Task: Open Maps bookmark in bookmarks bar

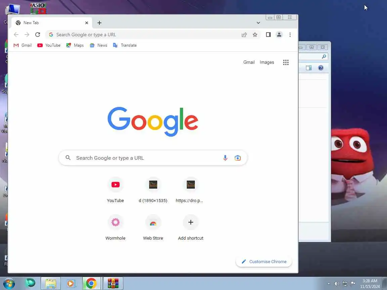Action: 75,45
